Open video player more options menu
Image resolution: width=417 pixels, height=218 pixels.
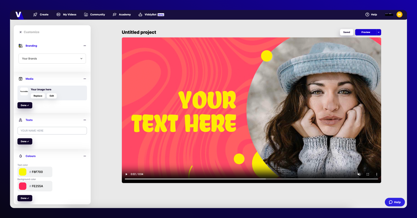(x=377, y=174)
